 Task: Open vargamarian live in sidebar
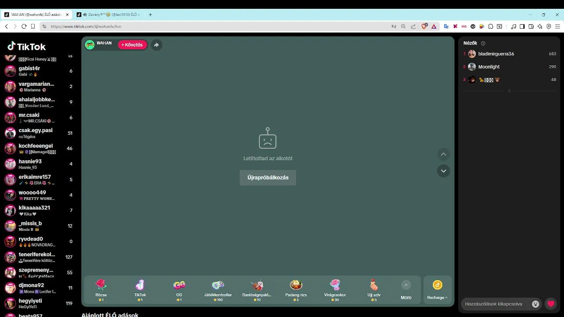click(x=39, y=87)
